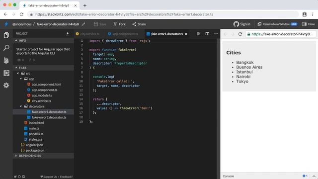Click the @anonymous user link
The image size is (318, 179).
pos(22,24)
